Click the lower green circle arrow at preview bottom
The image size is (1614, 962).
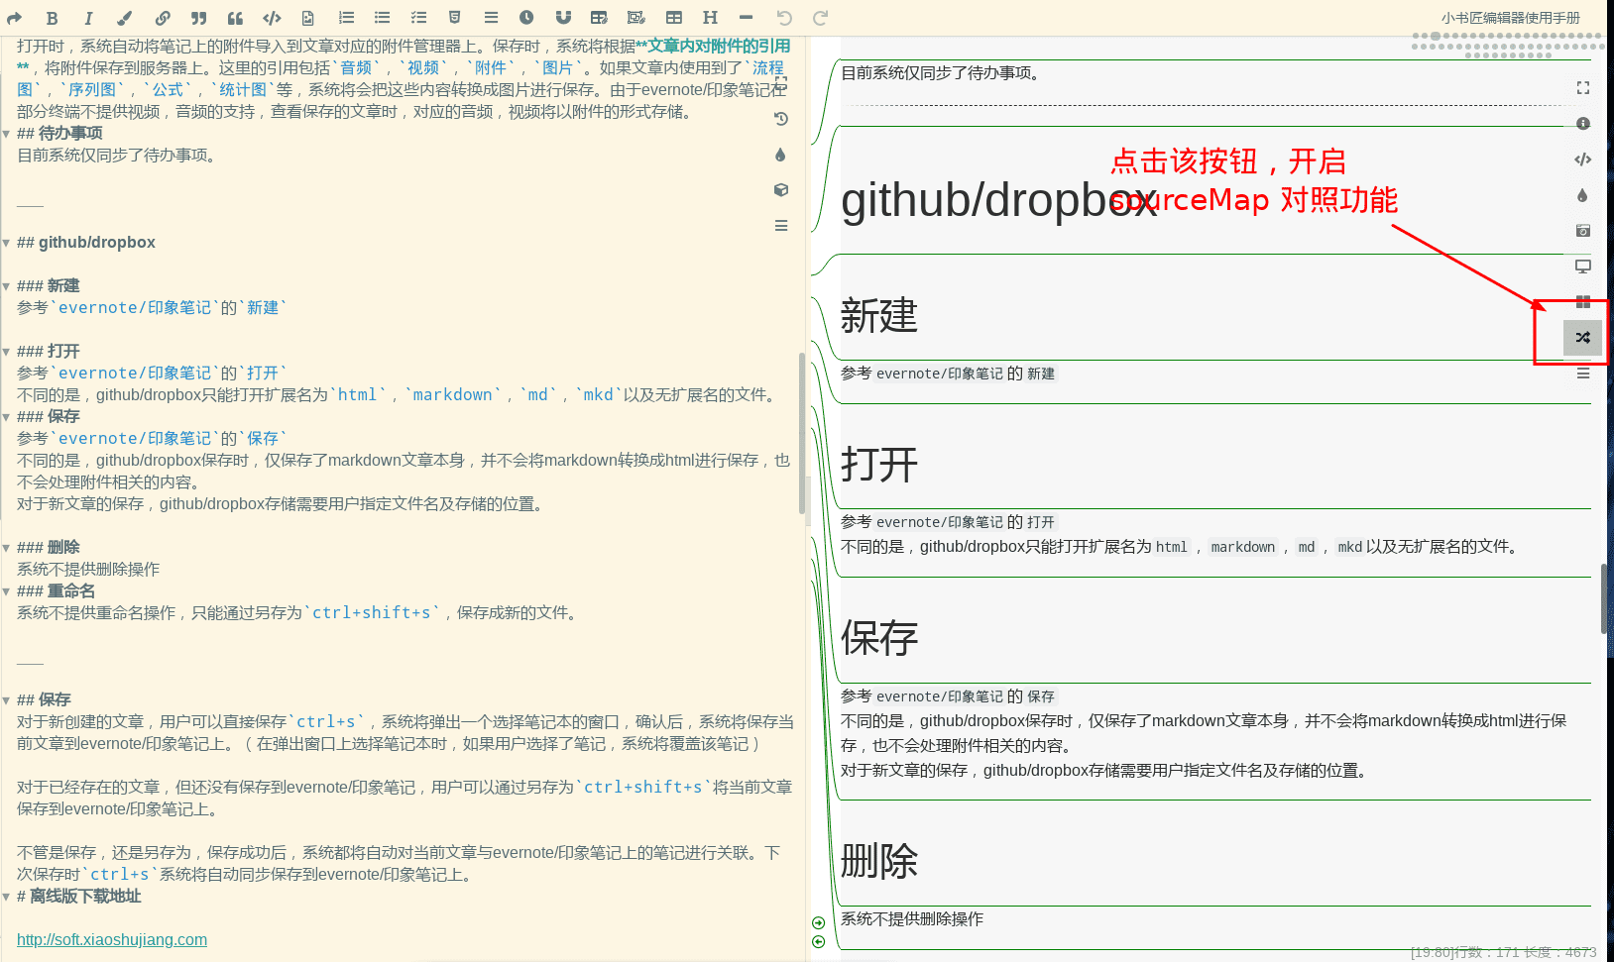click(818, 941)
